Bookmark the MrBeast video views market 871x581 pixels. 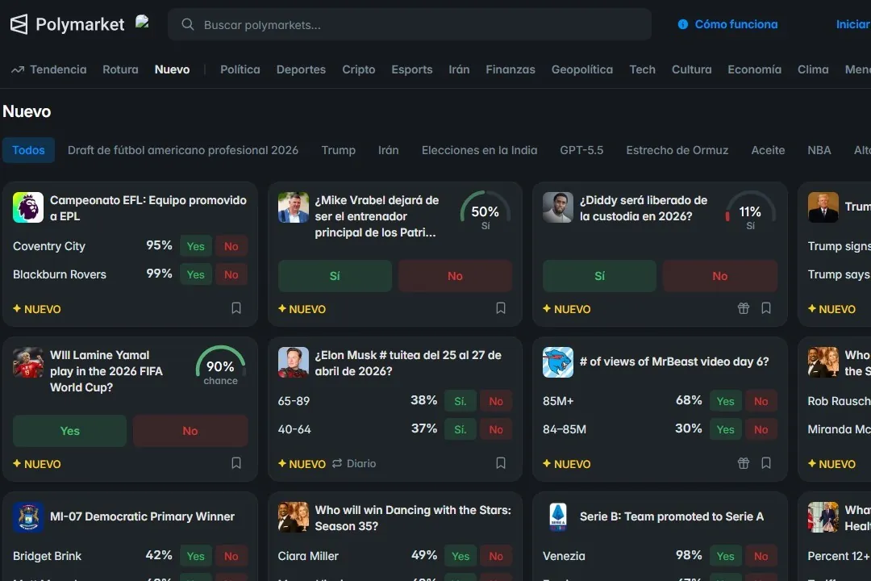pos(766,463)
